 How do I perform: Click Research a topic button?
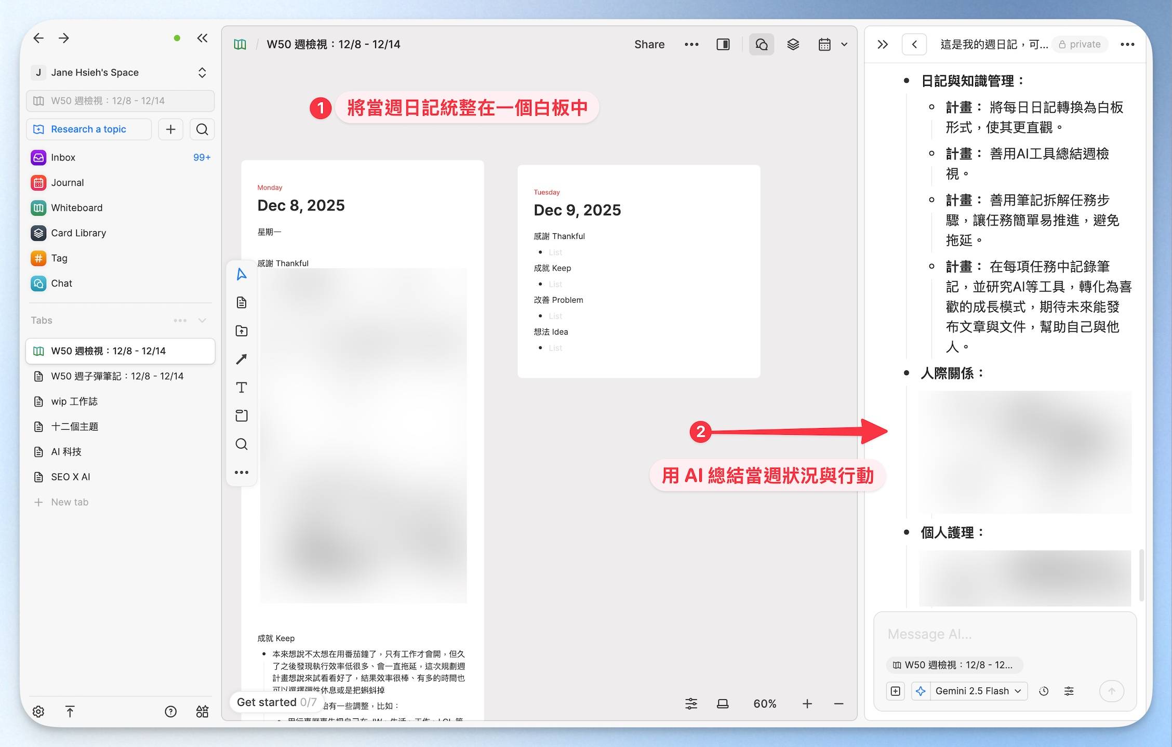click(x=88, y=129)
